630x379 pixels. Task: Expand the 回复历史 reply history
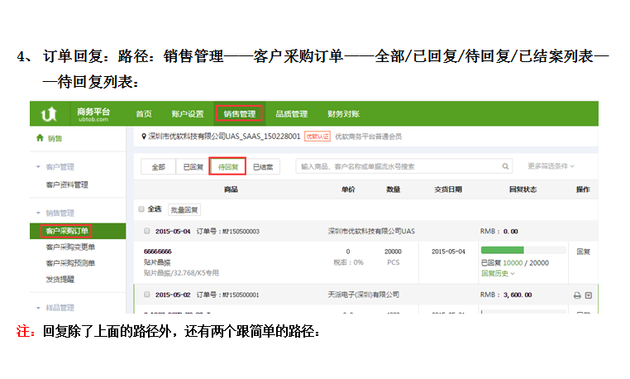click(498, 273)
